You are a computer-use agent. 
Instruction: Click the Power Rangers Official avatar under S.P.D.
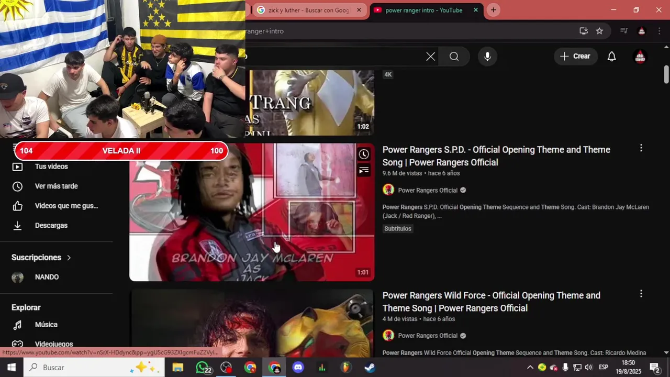tap(388, 190)
